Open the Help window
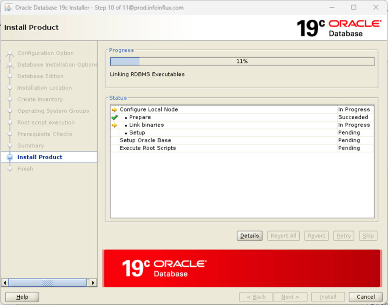This screenshot has width=388, height=305. click(22, 297)
